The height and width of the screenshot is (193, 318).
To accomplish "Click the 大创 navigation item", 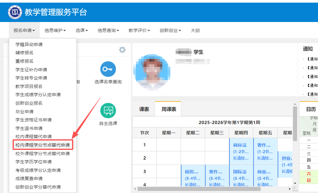I will point(195,30).
